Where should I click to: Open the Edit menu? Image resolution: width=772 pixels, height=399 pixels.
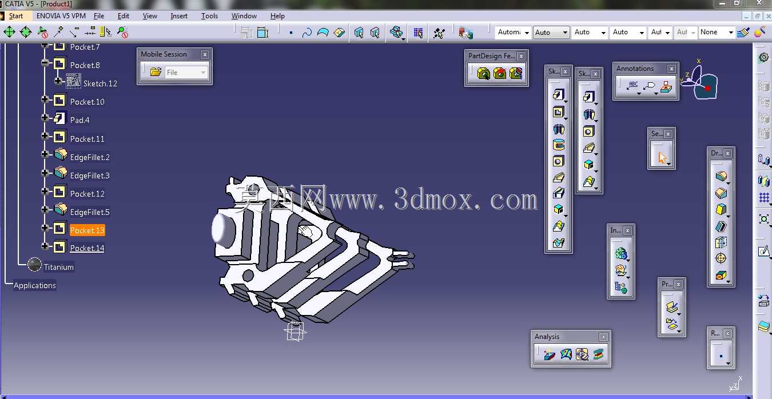(x=124, y=16)
